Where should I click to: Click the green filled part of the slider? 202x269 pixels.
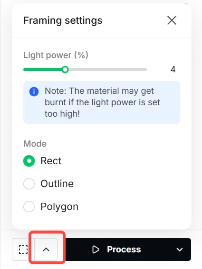click(43, 70)
